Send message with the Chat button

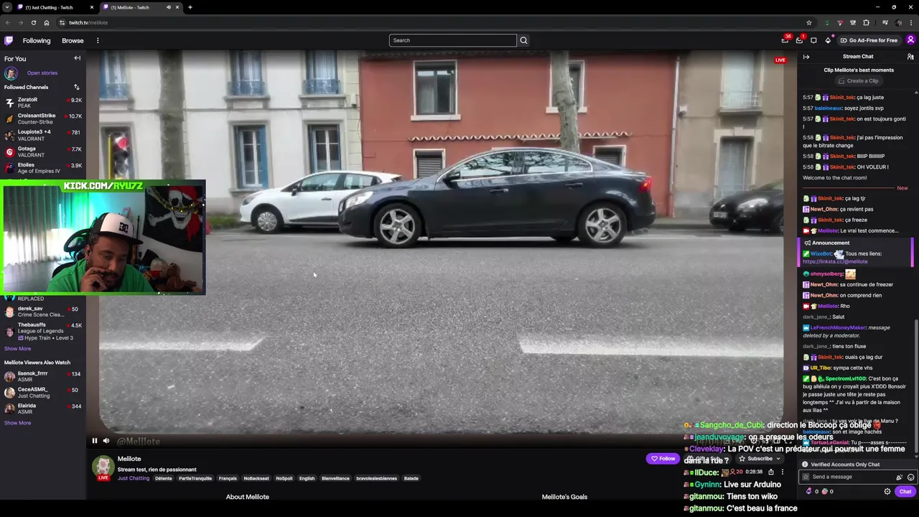click(x=905, y=492)
